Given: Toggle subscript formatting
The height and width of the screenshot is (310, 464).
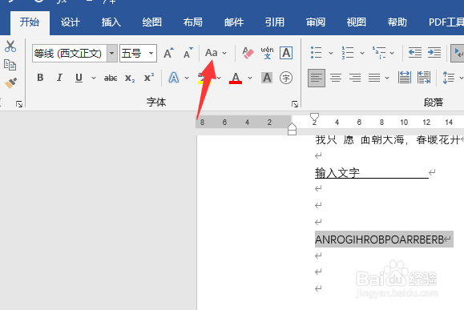Looking at the screenshot, I should coord(130,78).
